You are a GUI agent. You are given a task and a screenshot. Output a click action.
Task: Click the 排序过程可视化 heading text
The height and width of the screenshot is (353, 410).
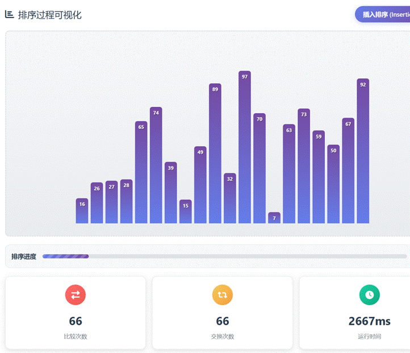(50, 15)
